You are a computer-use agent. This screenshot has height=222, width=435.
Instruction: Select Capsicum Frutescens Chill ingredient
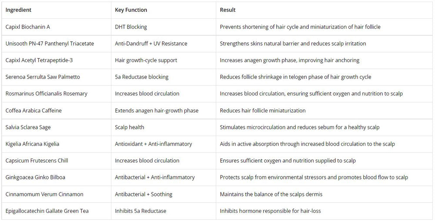click(37, 160)
